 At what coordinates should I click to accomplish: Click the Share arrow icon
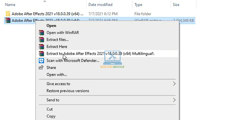(41, 67)
